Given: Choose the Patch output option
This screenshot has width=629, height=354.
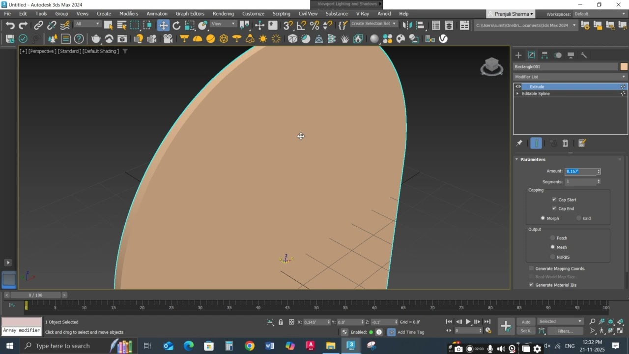Looking at the screenshot, I should click(553, 238).
